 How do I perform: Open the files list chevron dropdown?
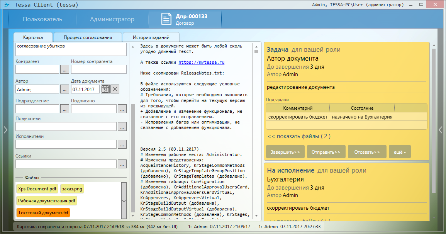coord(124,201)
